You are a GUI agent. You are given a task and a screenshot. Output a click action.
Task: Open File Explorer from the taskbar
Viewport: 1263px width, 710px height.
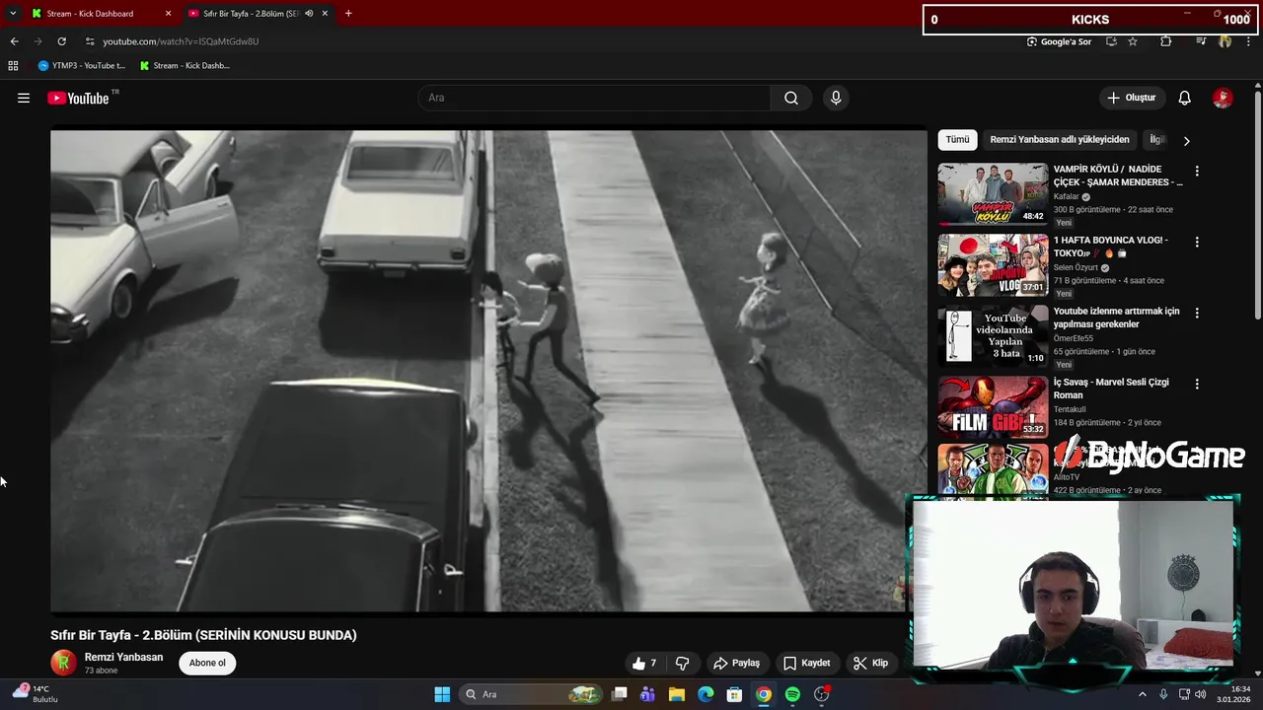coord(677,694)
